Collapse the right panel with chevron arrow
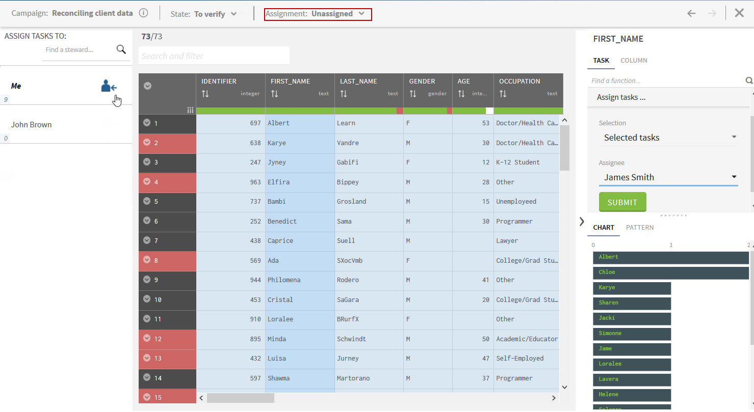This screenshot has width=754, height=412. click(582, 222)
